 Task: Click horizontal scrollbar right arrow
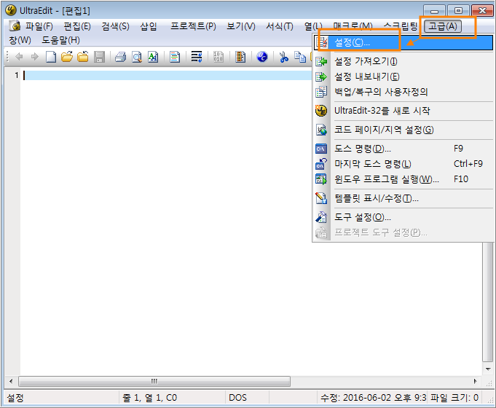(x=475, y=381)
